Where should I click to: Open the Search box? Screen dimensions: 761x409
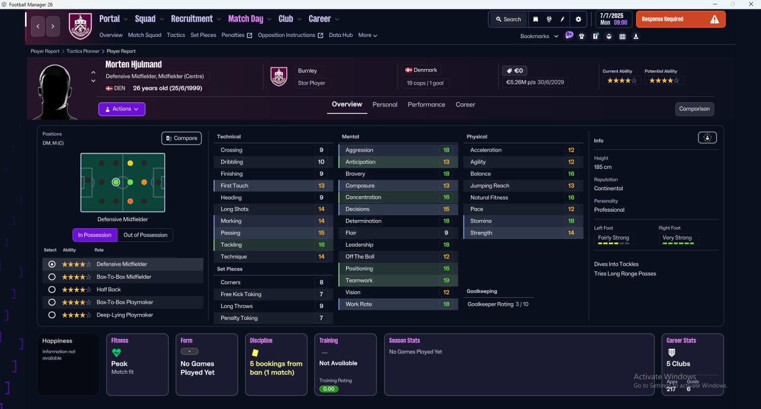(x=507, y=19)
